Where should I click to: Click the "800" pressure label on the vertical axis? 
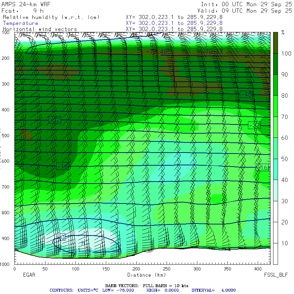(x=6, y=213)
